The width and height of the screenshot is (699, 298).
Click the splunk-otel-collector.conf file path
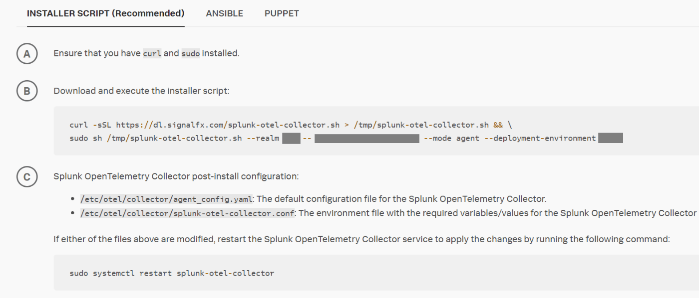(x=188, y=213)
